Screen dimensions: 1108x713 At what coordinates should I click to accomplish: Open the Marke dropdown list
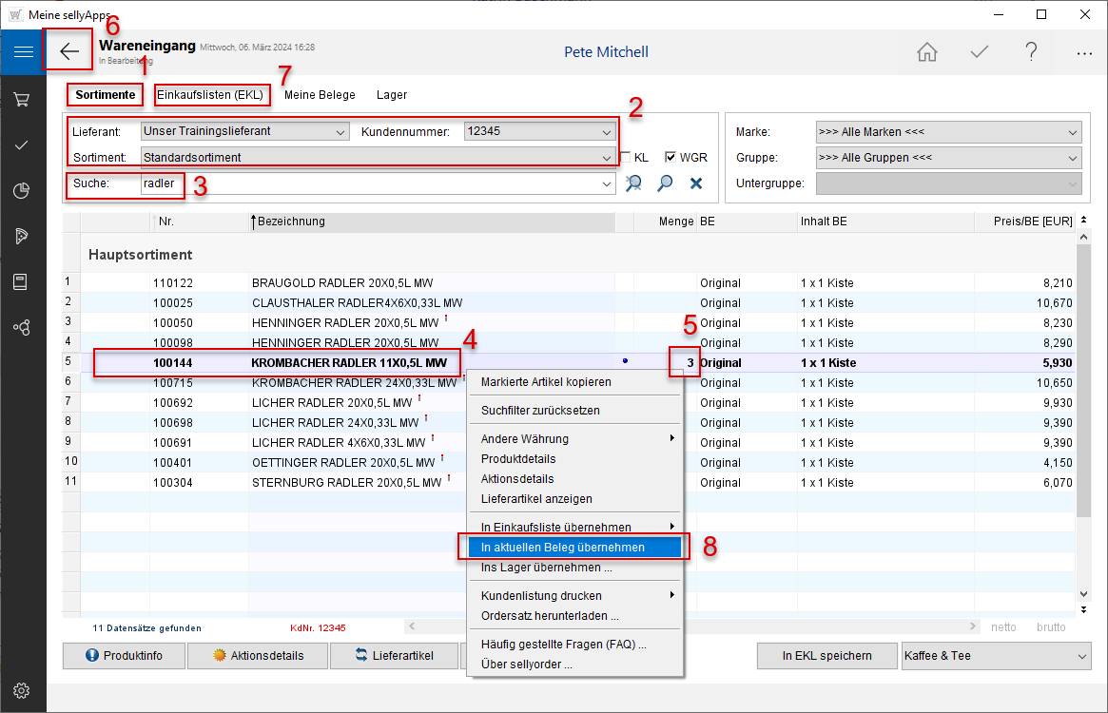1073,132
